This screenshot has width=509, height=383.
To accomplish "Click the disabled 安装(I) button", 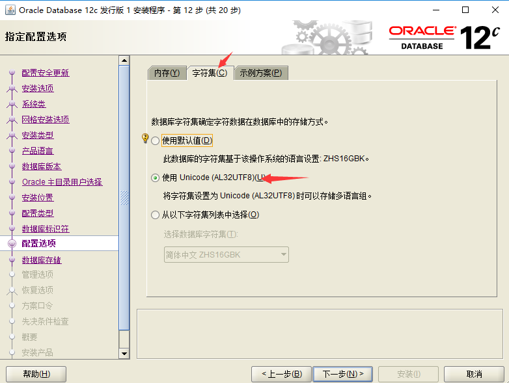I will [x=408, y=375].
